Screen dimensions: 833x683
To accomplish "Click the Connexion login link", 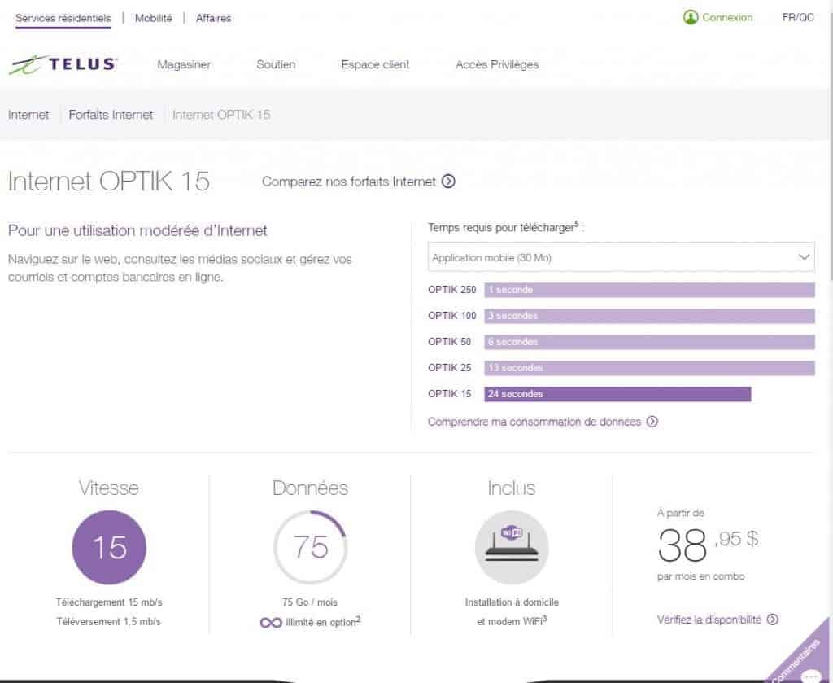I will pos(727,18).
